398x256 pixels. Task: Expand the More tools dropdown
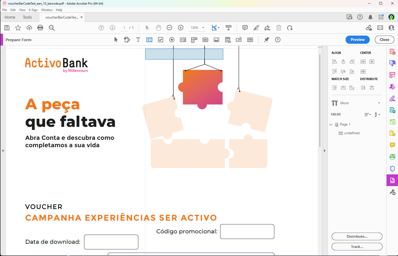379,103
